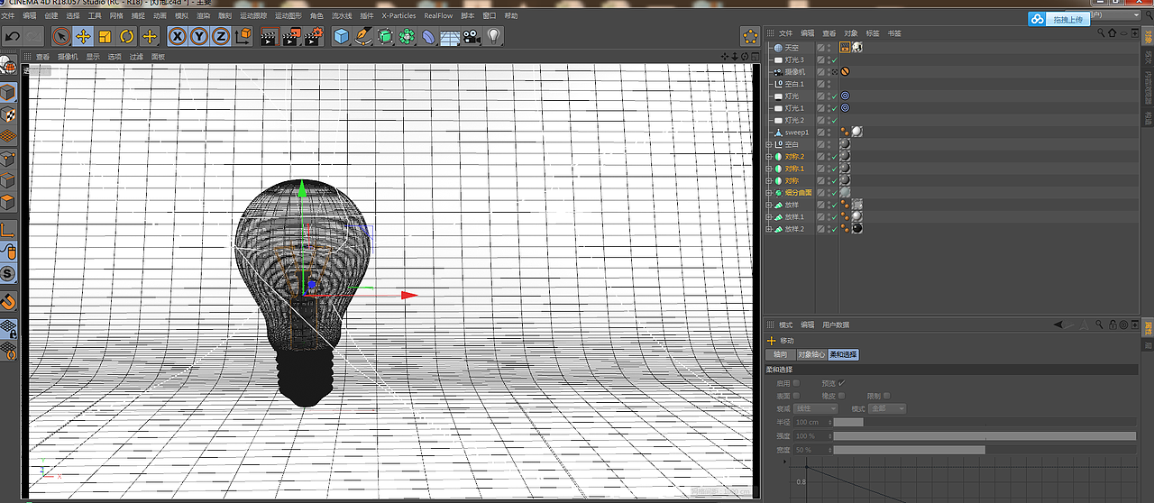Open the 衰减 线性 dropdown
The width and height of the screenshot is (1154, 503).
(x=816, y=408)
